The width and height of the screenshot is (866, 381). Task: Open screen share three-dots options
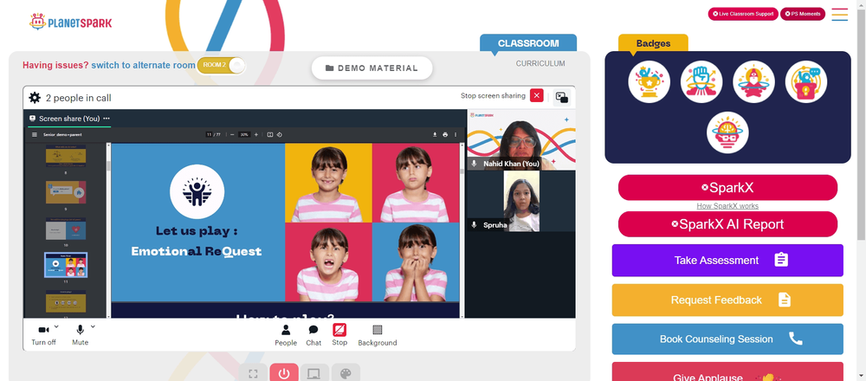coord(106,118)
